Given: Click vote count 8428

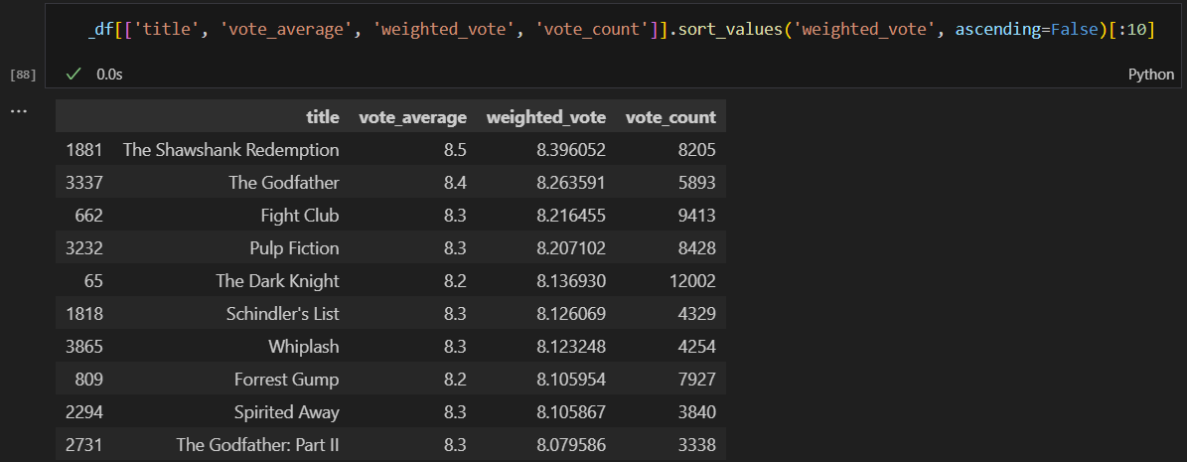Looking at the screenshot, I should pyautogui.click(x=697, y=248).
